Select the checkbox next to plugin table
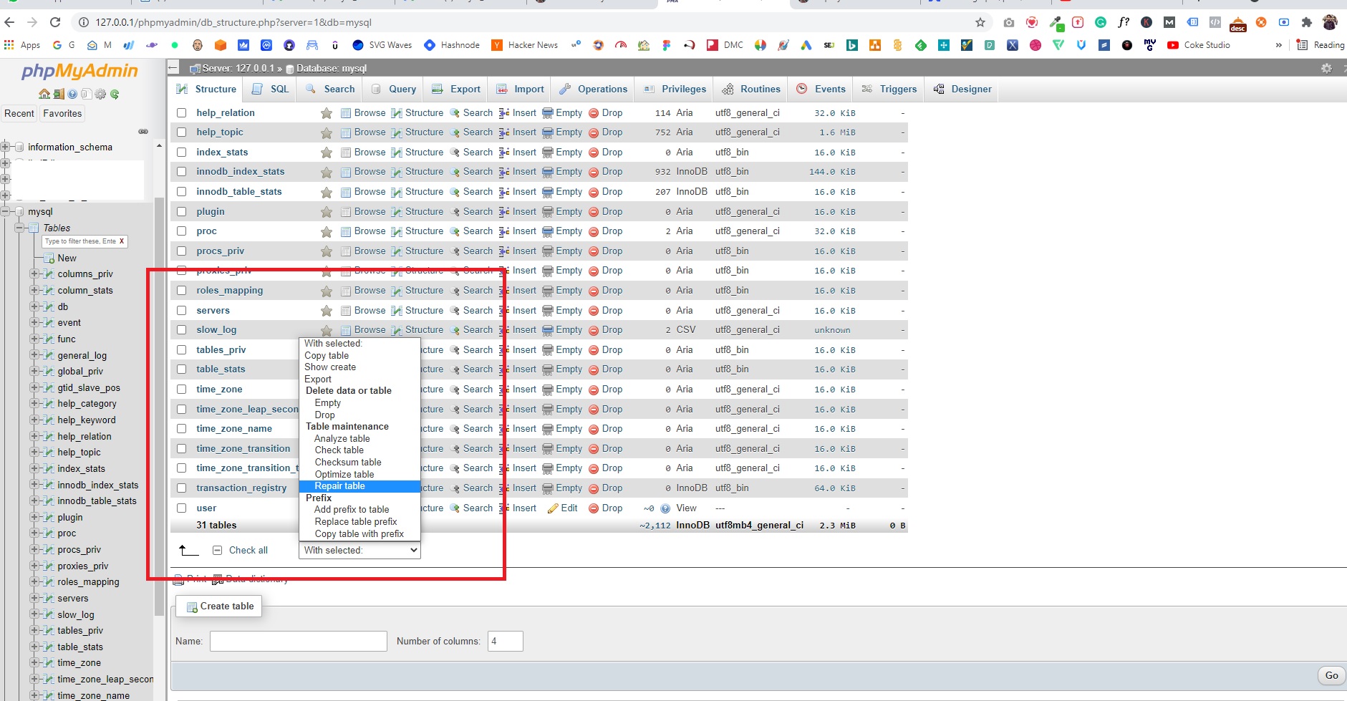Screen dimensions: 1347x701 (x=182, y=212)
